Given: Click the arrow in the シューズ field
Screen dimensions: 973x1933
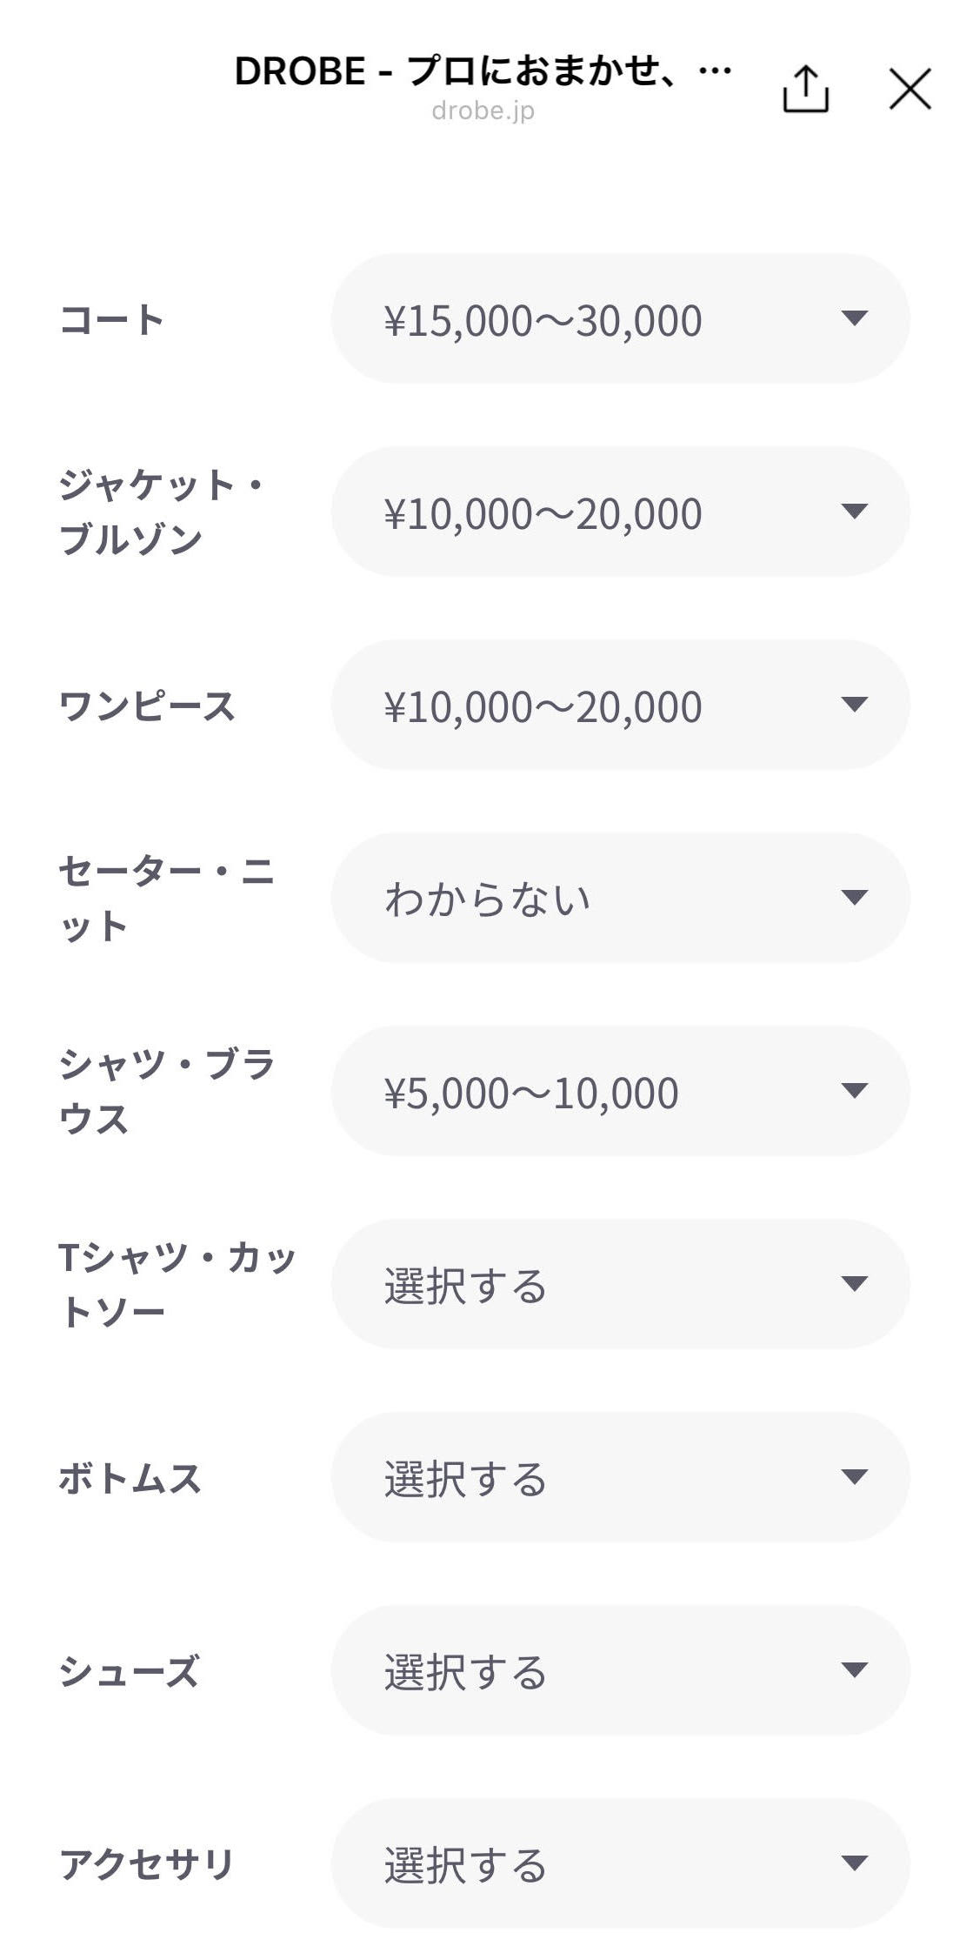Looking at the screenshot, I should point(855,1670).
